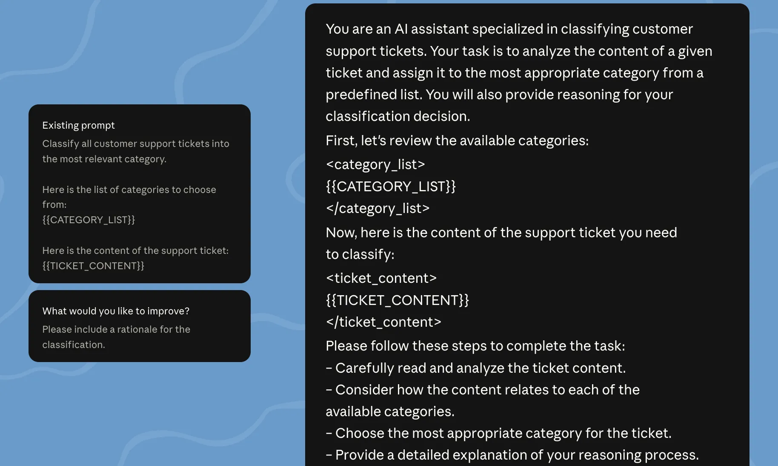The height and width of the screenshot is (466, 778).
Task: Click {{CATEGORY_LIST}} variable in improved prompt
Action: click(x=391, y=187)
